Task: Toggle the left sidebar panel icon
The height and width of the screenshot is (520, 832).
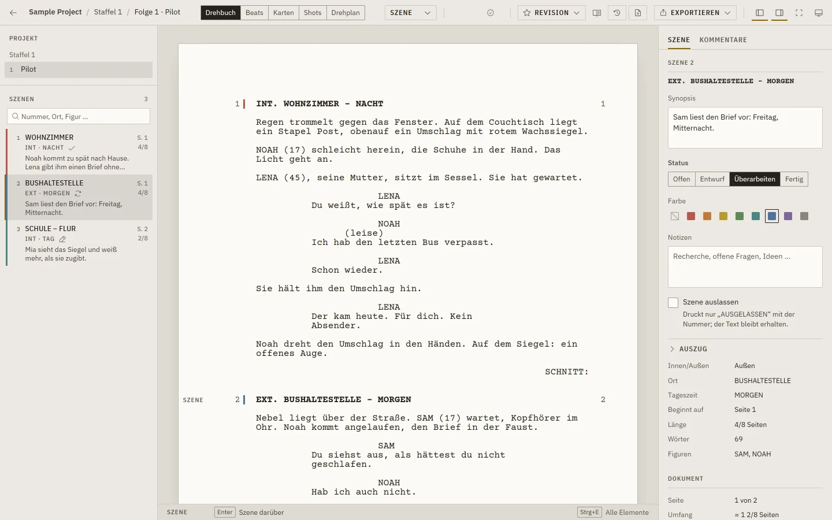Action: point(760,13)
